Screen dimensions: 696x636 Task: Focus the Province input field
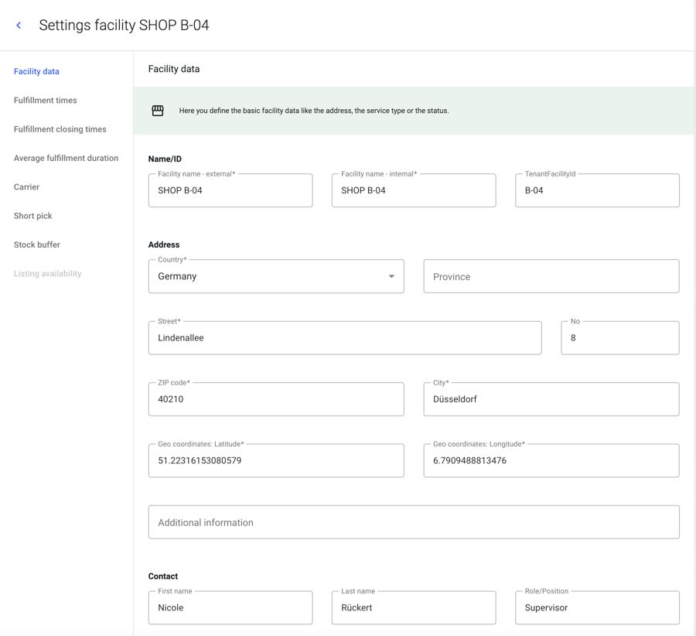551,276
